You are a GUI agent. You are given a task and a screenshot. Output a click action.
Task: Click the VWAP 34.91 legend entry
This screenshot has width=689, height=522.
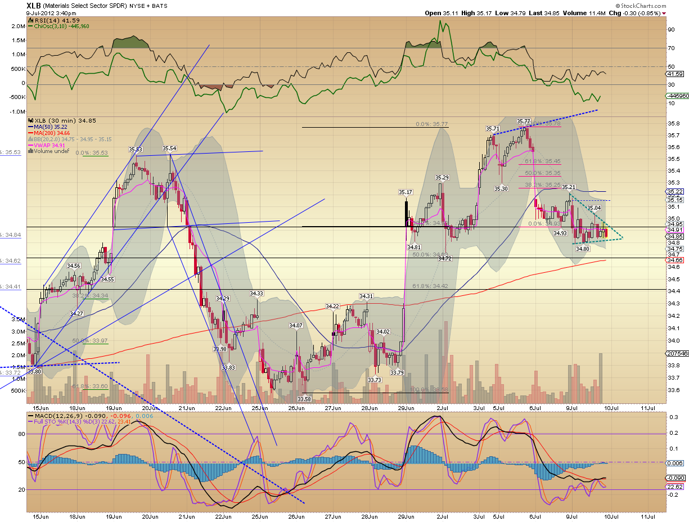[x=47, y=145]
